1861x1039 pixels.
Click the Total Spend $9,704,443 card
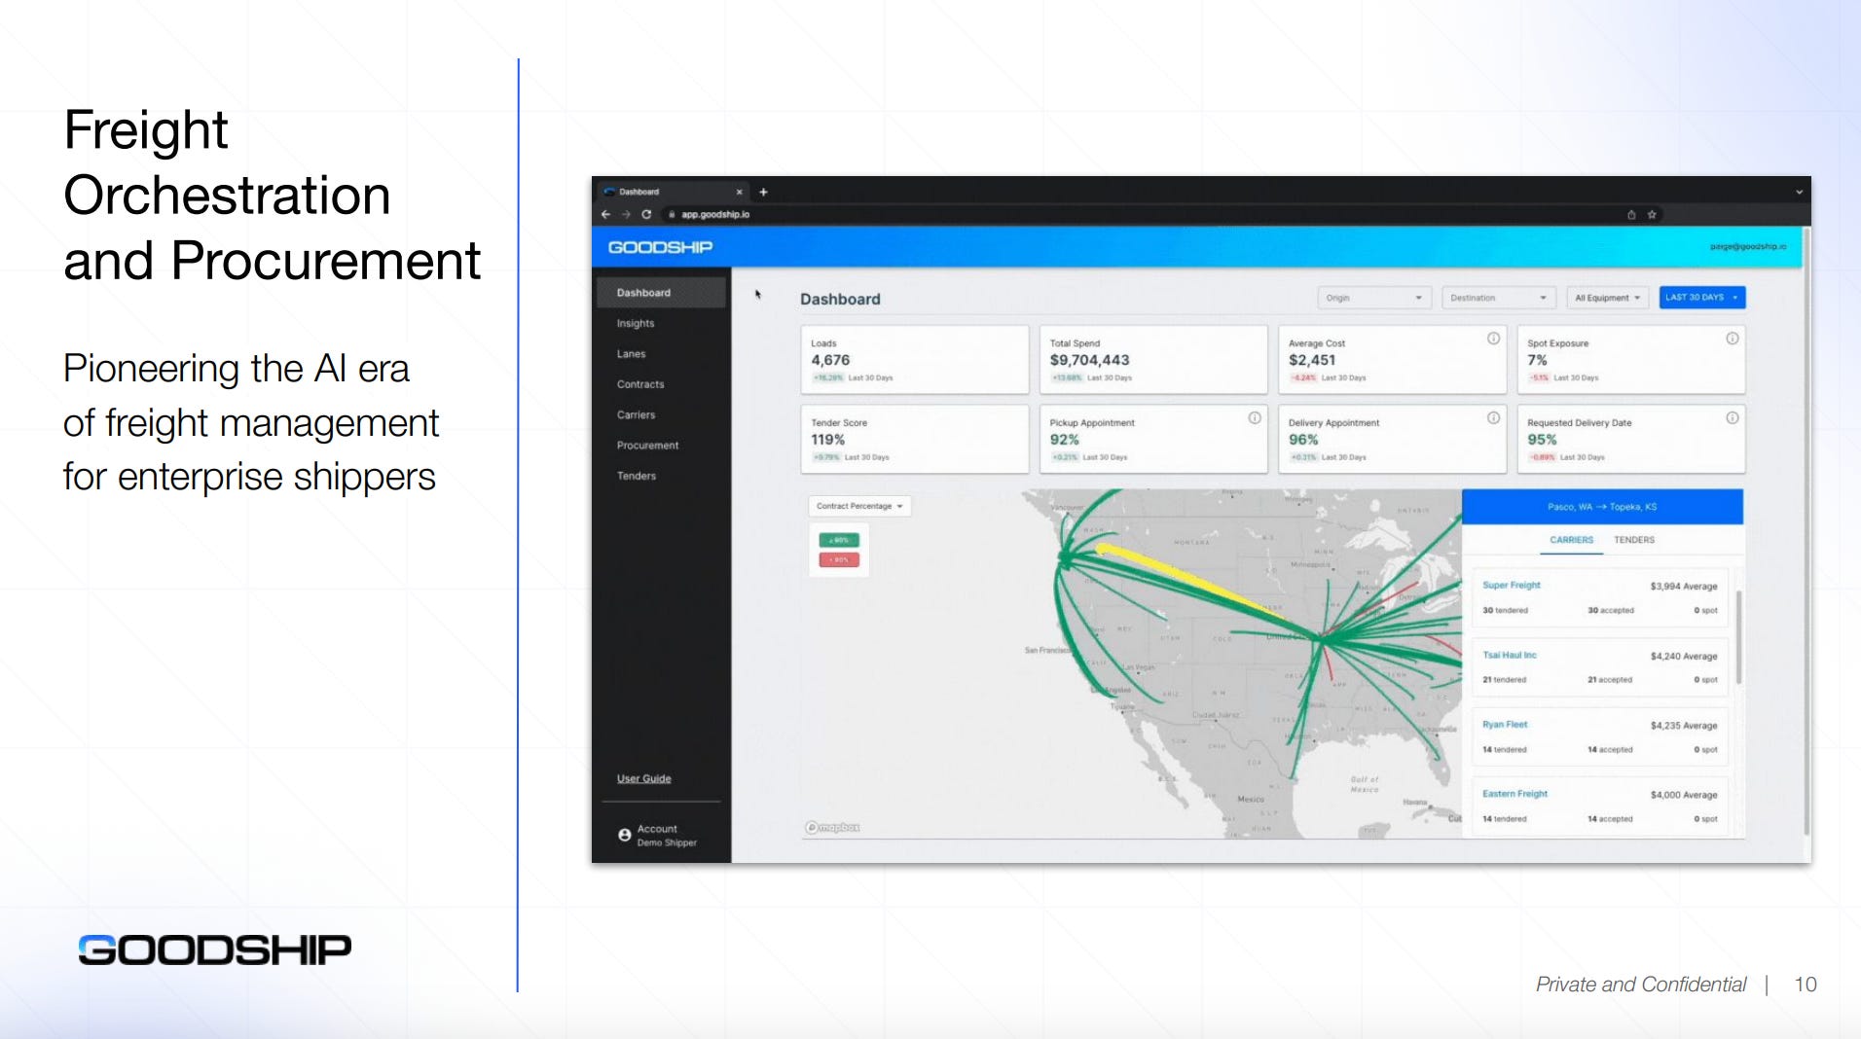[1153, 359]
